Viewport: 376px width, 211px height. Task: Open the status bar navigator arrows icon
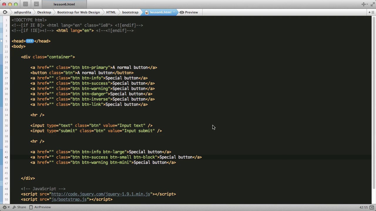tap(372, 207)
